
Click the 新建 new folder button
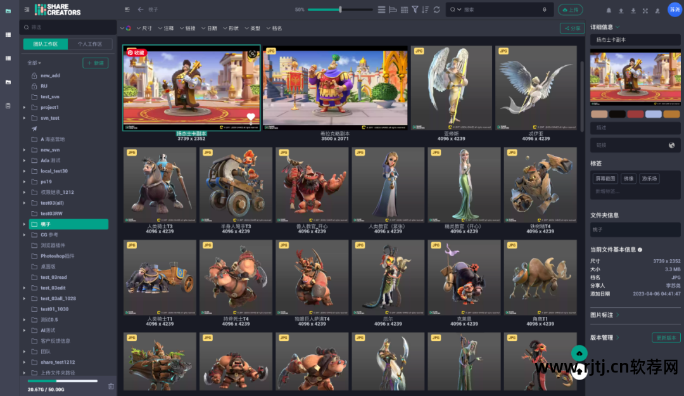pyautogui.click(x=96, y=63)
